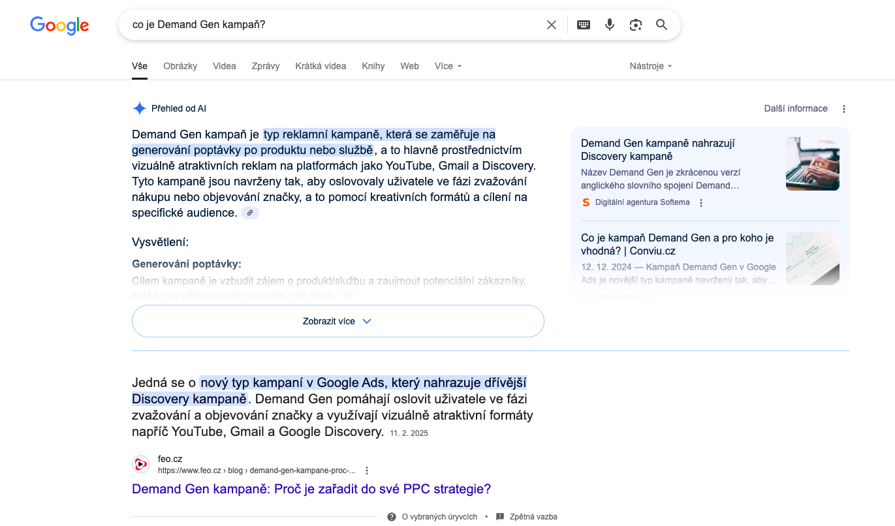Submit search with the magnifying glass icon
Viewport: 895px width, 526px height.
click(x=661, y=25)
